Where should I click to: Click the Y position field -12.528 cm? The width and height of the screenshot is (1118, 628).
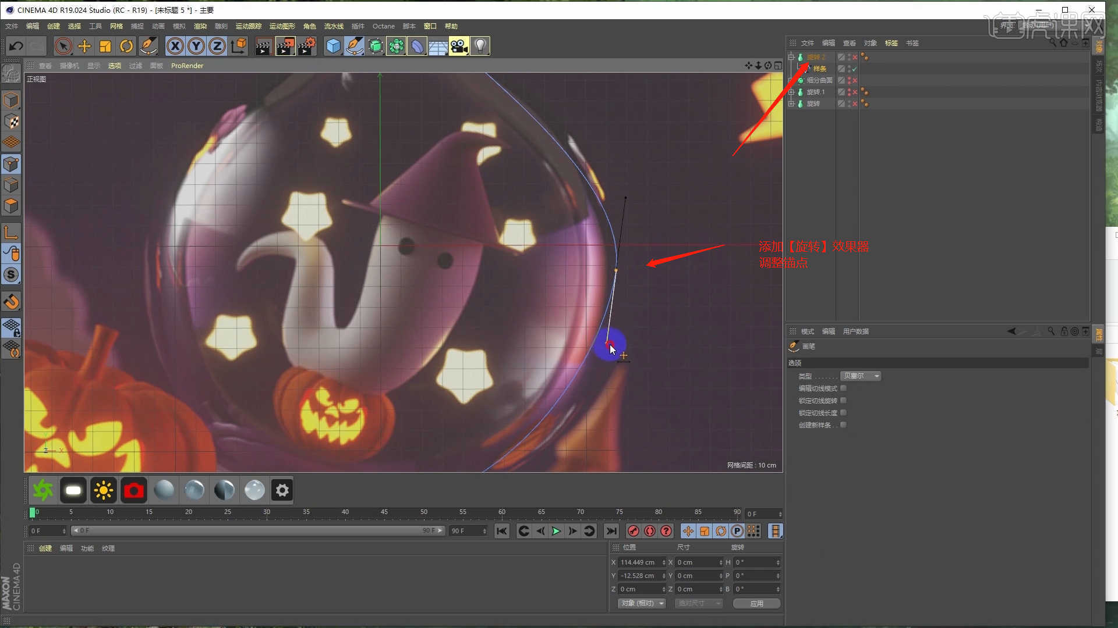[x=642, y=576]
